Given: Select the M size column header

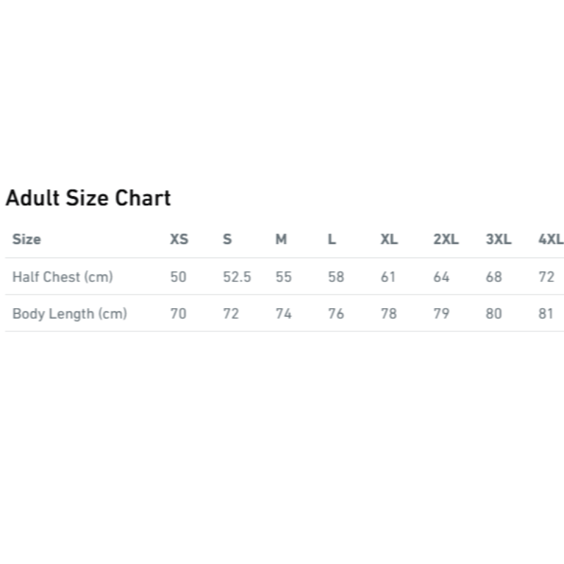Looking at the screenshot, I should (x=281, y=239).
